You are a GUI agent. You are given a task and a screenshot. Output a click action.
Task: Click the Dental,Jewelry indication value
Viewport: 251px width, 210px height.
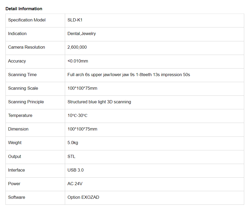tap(82, 33)
